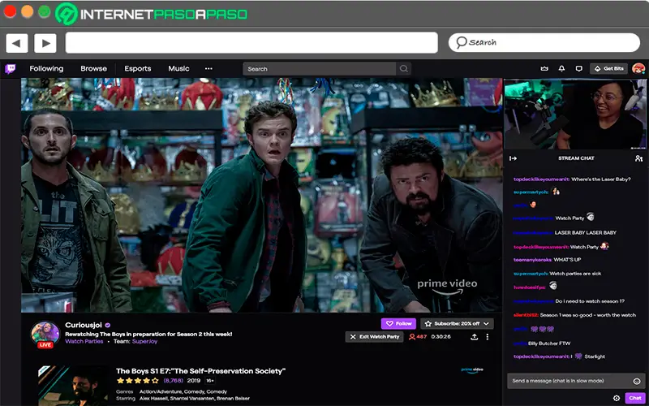Click the streamer webcam feed
Image resolution: width=649 pixels, height=406 pixels.
[575, 114]
